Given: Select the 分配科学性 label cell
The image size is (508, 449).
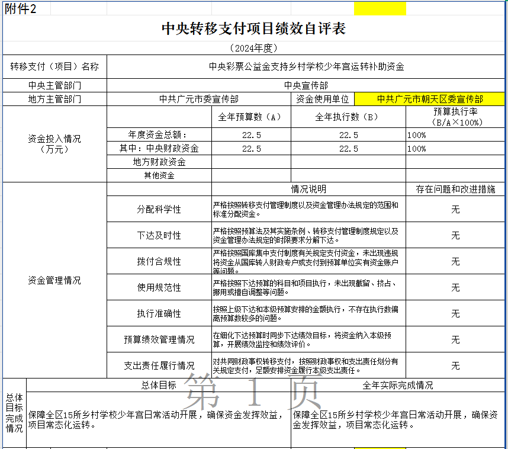Looking at the screenshot, I should (159, 209).
